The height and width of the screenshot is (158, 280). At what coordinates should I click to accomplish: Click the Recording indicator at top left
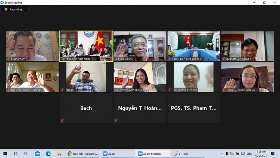(x=15, y=9)
